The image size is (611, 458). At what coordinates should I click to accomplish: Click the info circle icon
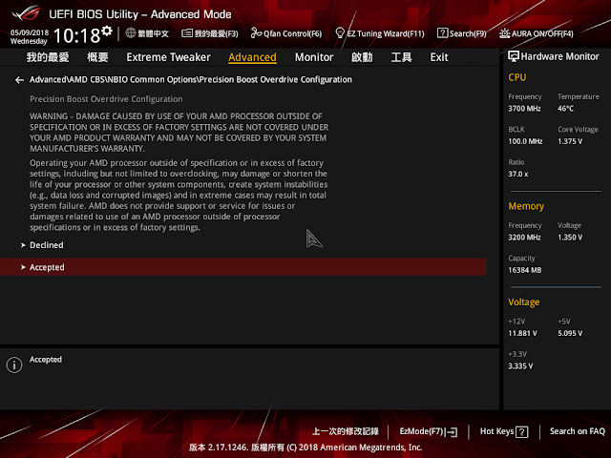[x=14, y=364]
